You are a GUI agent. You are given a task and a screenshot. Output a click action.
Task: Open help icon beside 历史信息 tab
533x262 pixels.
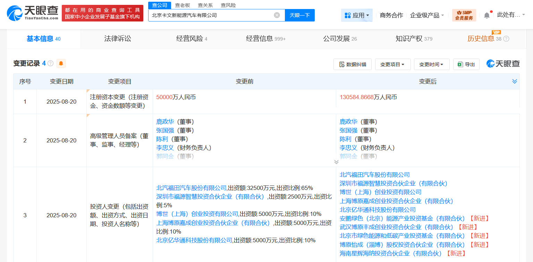point(506,39)
